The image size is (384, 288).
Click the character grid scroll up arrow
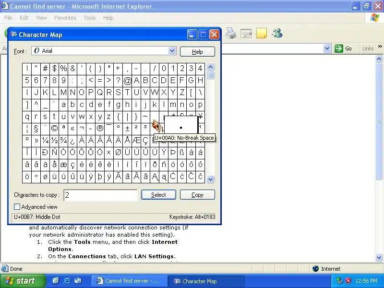pyautogui.click(x=211, y=67)
